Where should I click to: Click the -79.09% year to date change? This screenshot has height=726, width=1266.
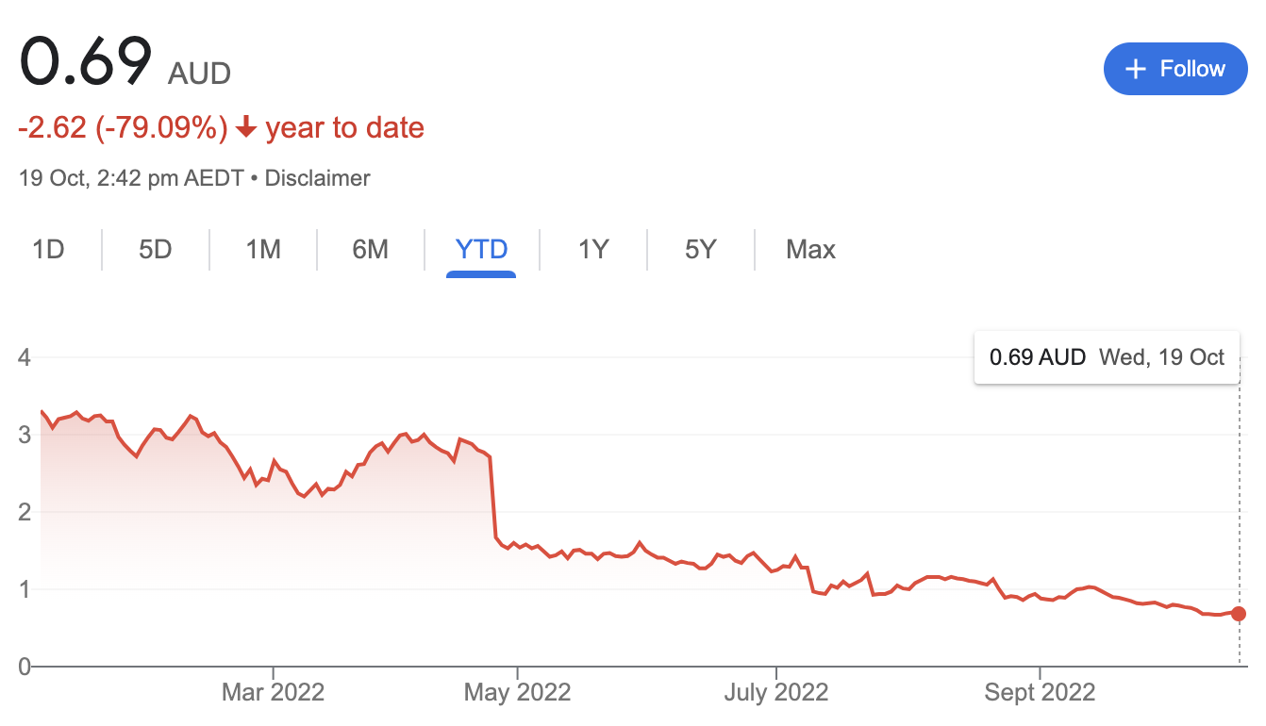click(221, 128)
